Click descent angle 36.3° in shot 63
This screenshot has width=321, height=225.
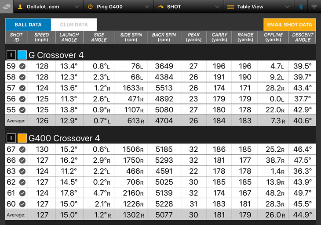303,171
